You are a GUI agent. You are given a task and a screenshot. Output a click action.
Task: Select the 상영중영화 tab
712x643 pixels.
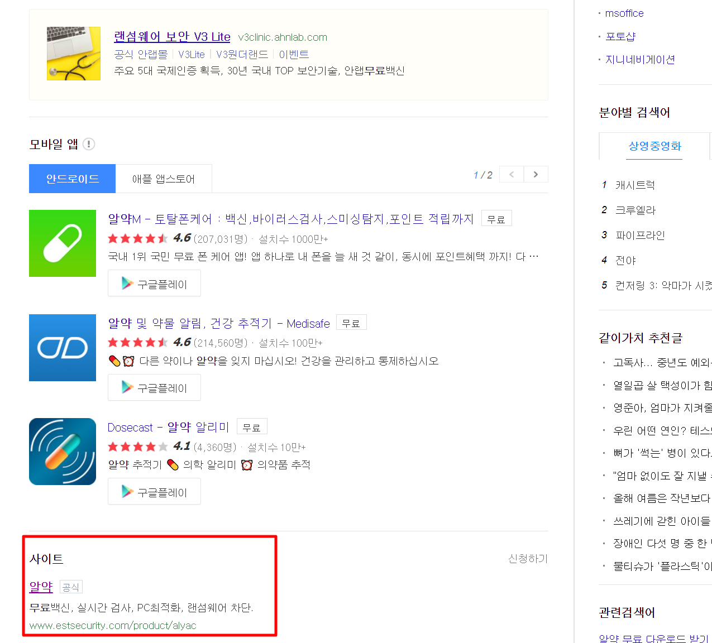coord(654,146)
